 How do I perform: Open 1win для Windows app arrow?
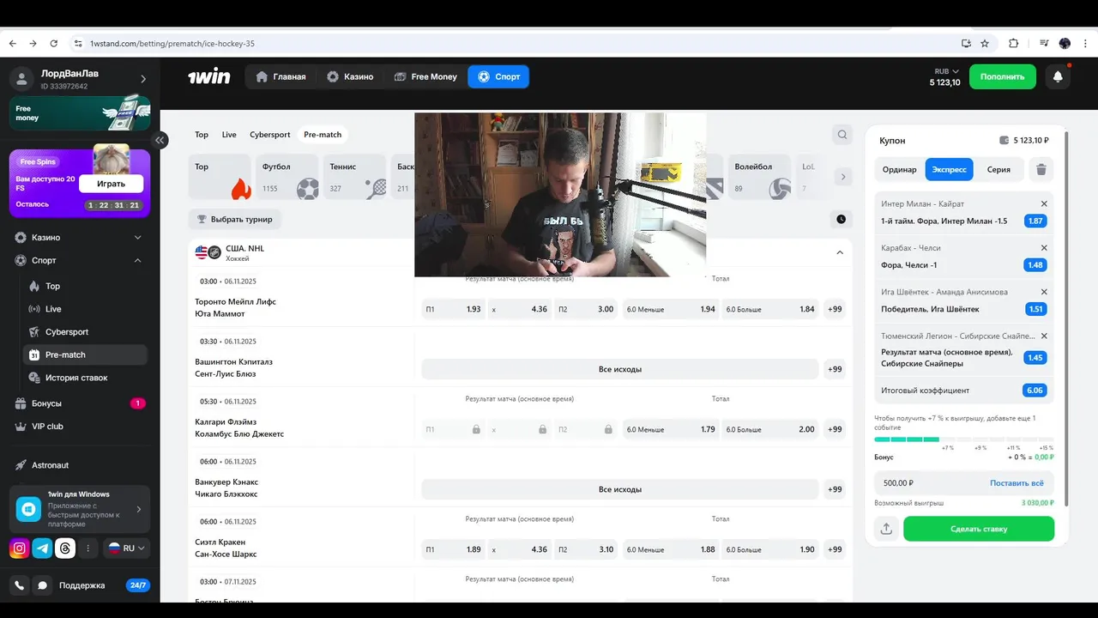coord(139,509)
